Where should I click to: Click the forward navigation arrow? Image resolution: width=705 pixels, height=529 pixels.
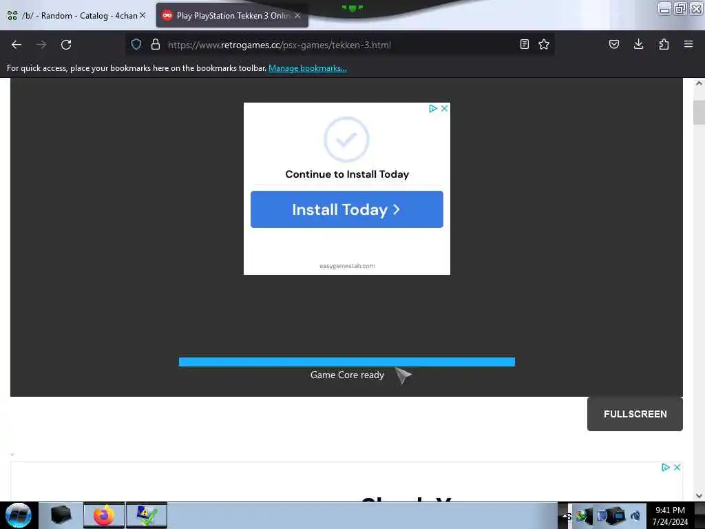pos(41,45)
